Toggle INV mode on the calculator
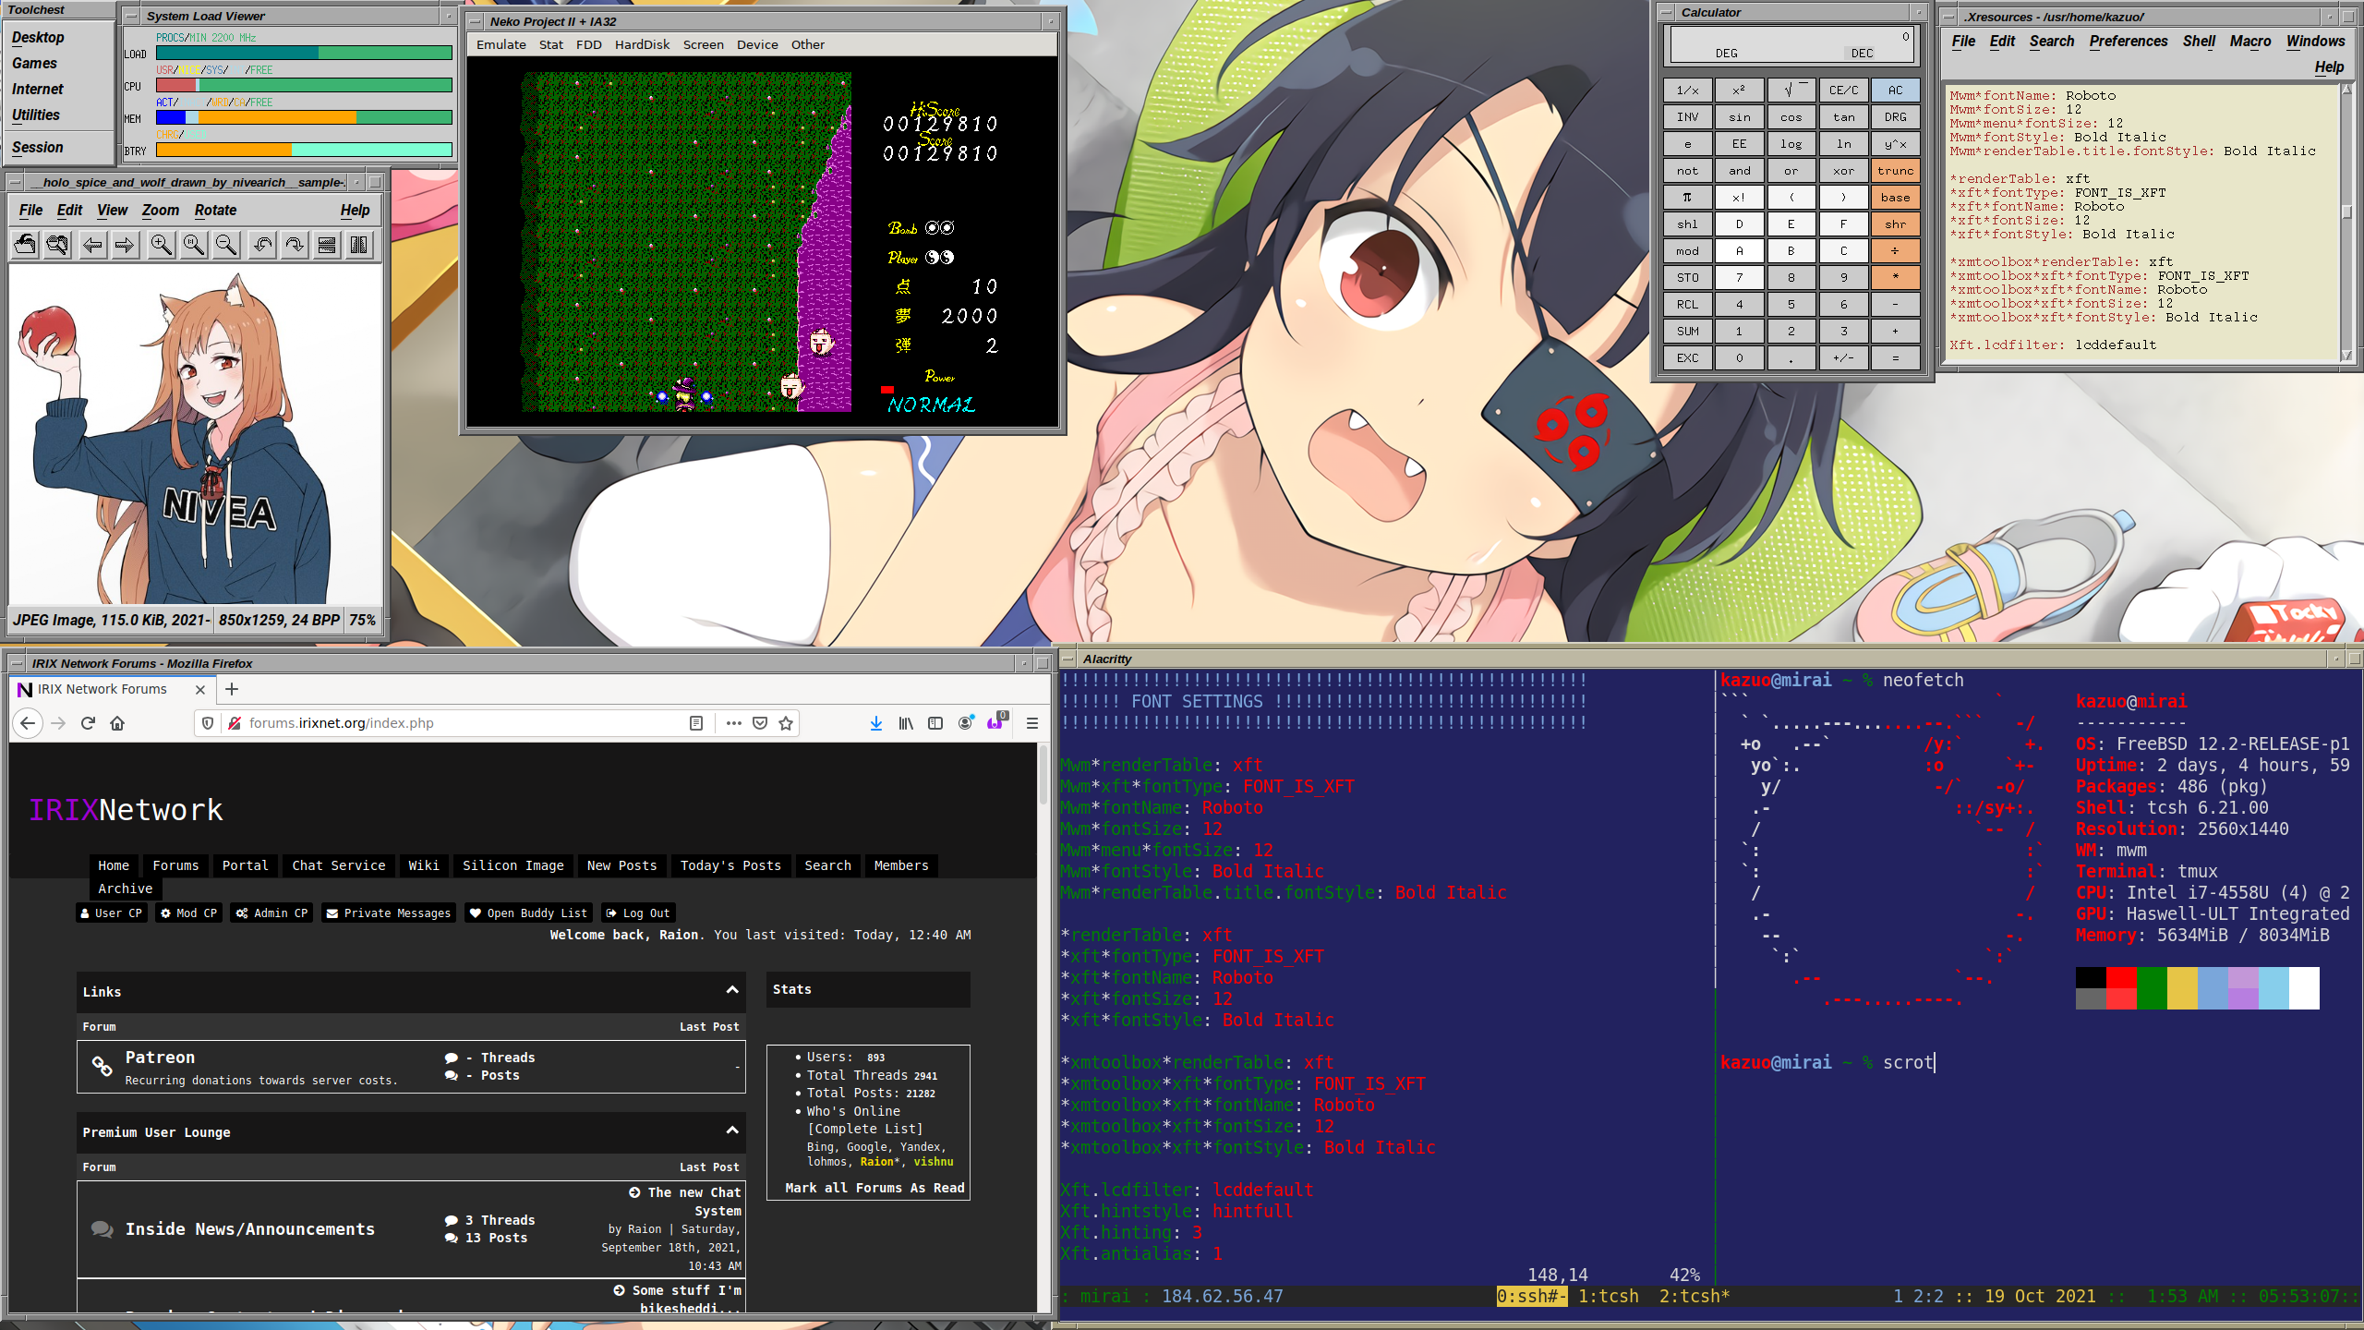This screenshot has width=2364, height=1330. point(1687,117)
